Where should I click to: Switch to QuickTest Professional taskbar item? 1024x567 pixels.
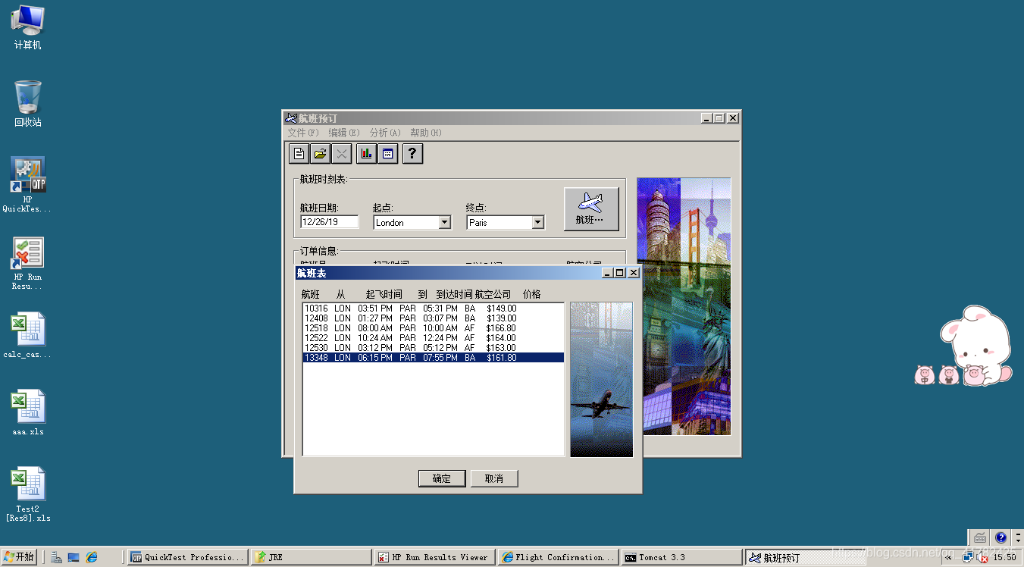tap(188, 557)
